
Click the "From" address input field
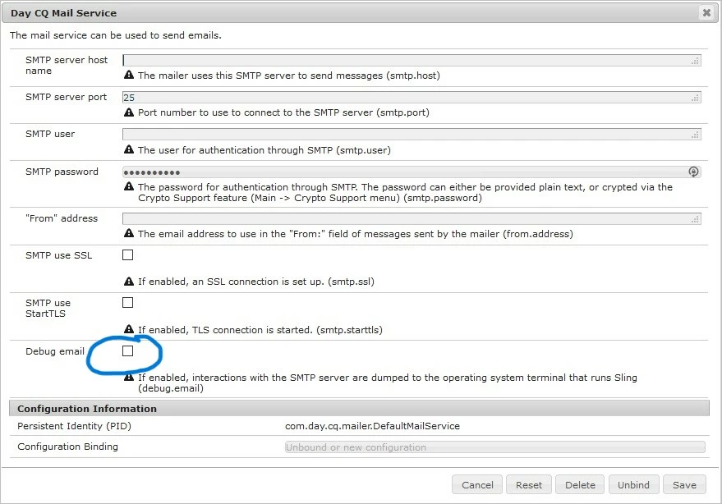click(x=412, y=218)
